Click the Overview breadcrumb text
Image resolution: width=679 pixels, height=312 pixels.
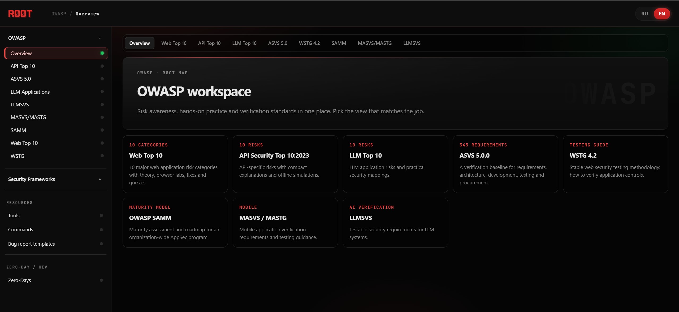pos(87,14)
